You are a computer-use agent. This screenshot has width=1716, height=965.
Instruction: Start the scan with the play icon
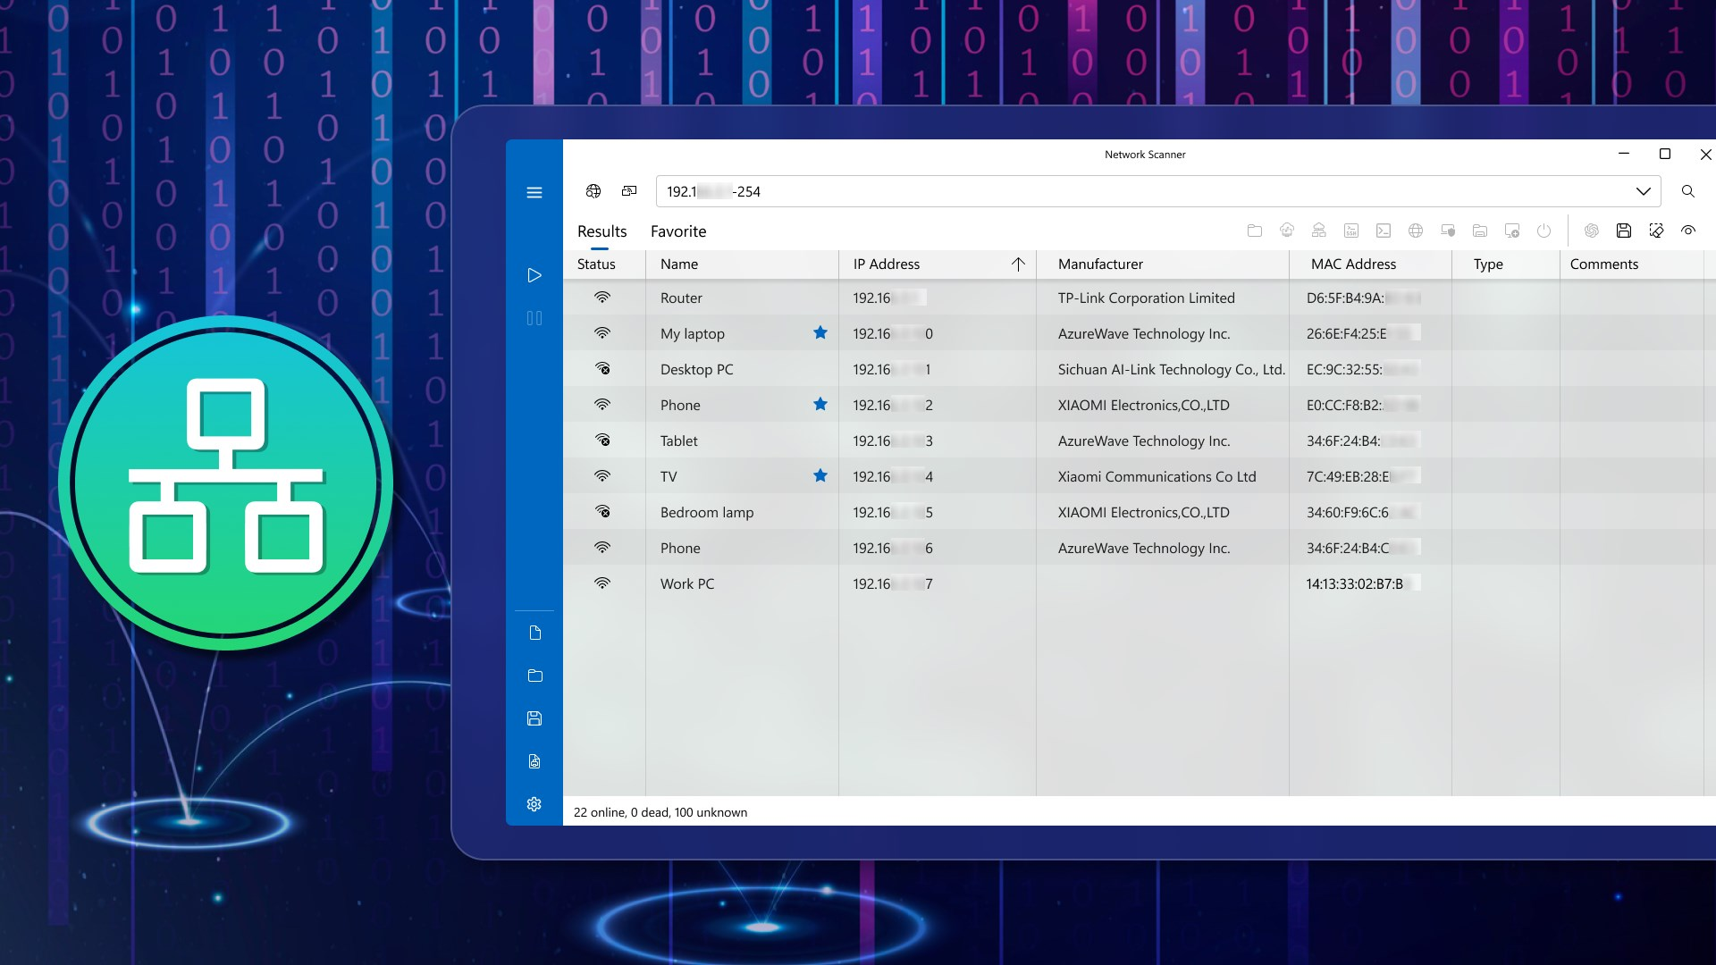pos(534,275)
